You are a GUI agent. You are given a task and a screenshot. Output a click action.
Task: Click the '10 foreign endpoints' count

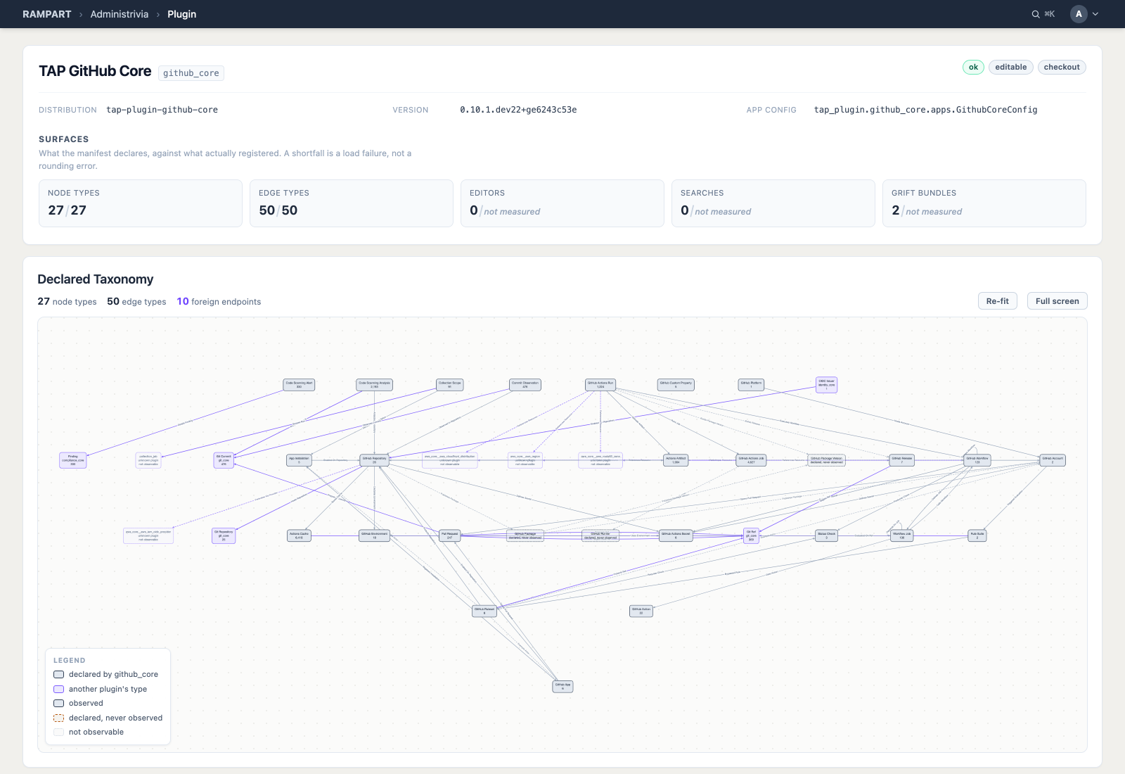pyautogui.click(x=219, y=301)
